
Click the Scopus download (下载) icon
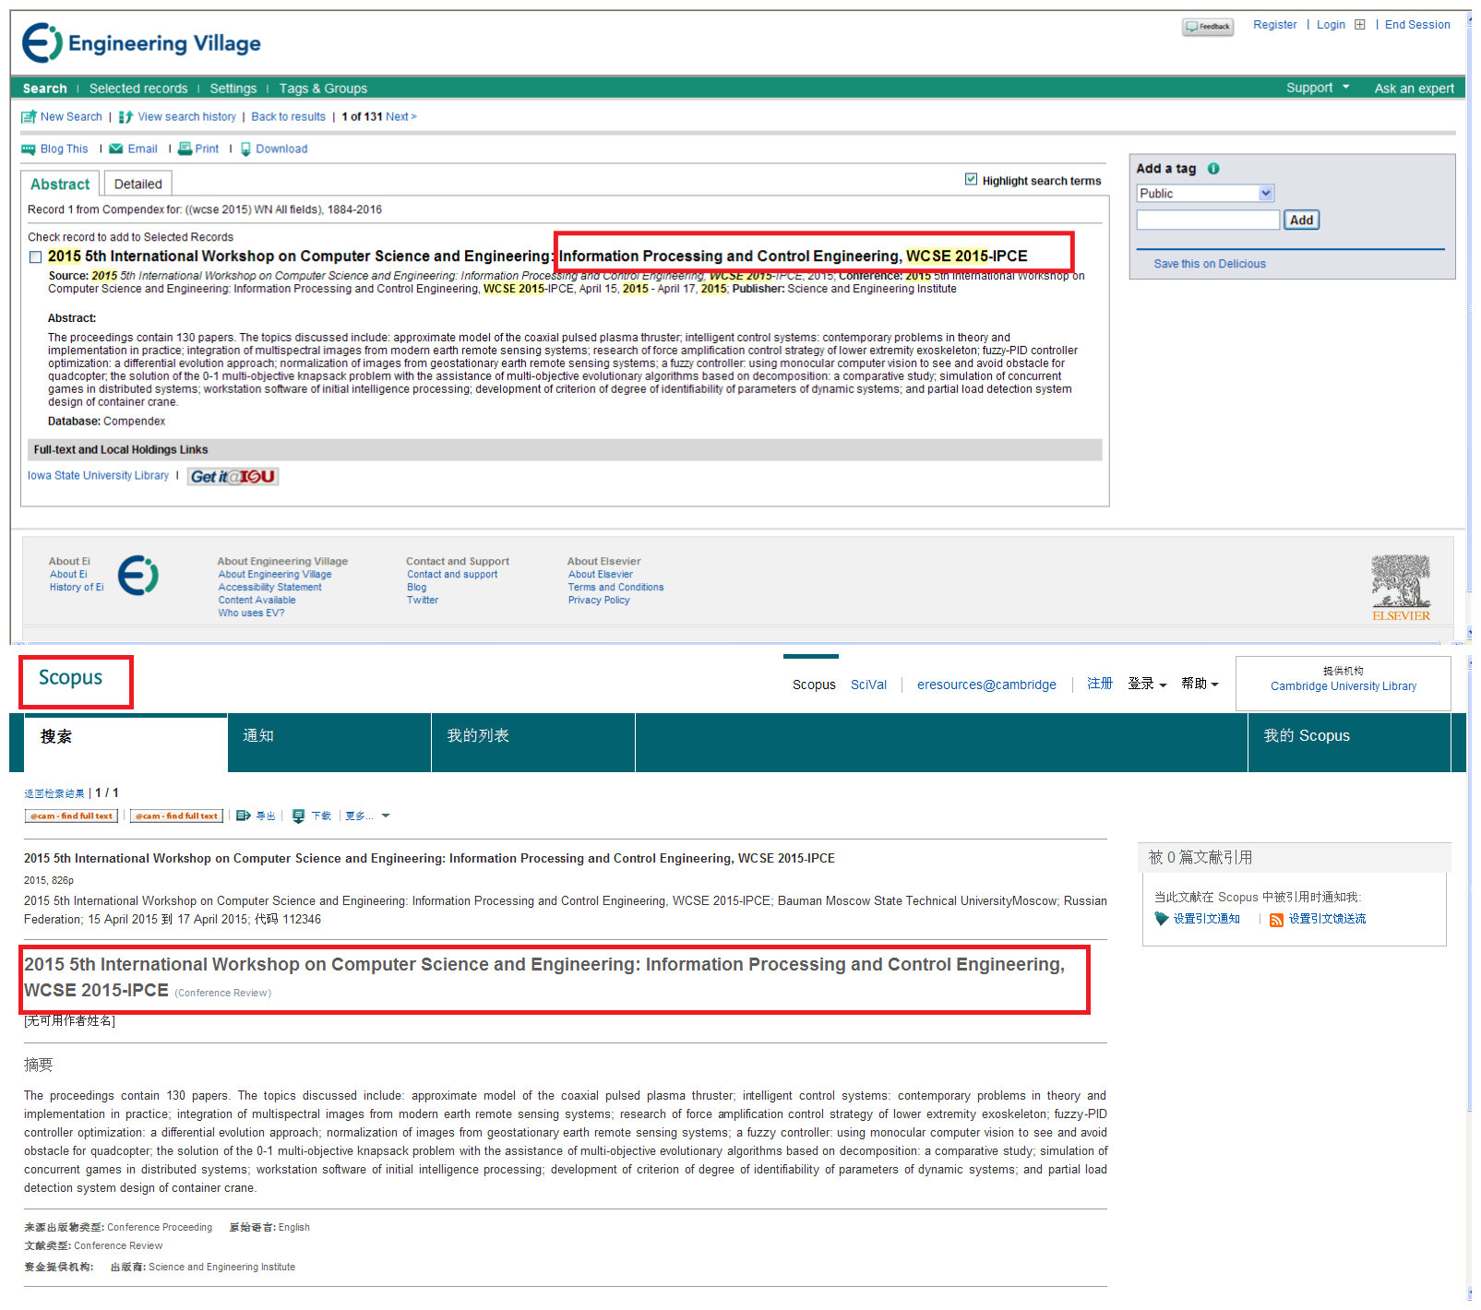pyautogui.click(x=298, y=816)
